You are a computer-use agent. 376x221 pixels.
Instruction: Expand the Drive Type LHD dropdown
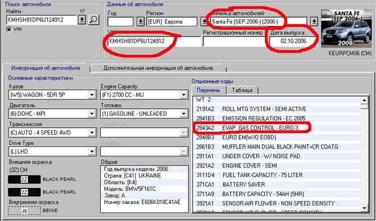point(91,151)
